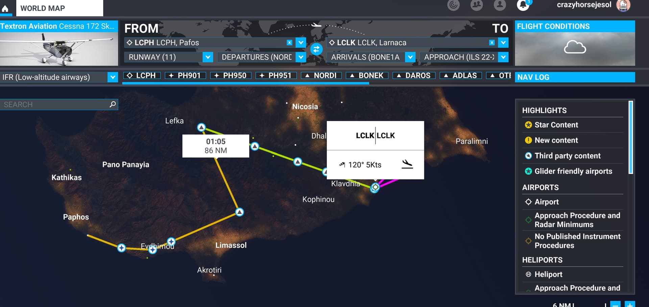The height and width of the screenshot is (307, 649).
Task: Click the 01:05 86 NM route info box
Action: pyautogui.click(x=216, y=146)
